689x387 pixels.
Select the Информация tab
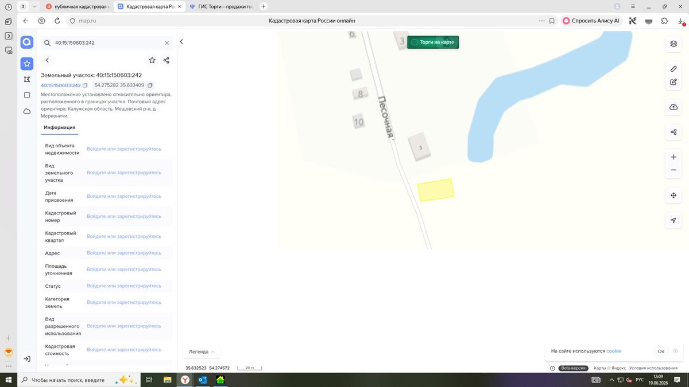click(60, 127)
